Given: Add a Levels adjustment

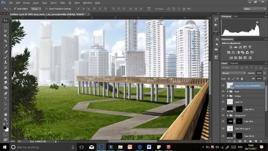Looking at the screenshot, I should (235, 47).
